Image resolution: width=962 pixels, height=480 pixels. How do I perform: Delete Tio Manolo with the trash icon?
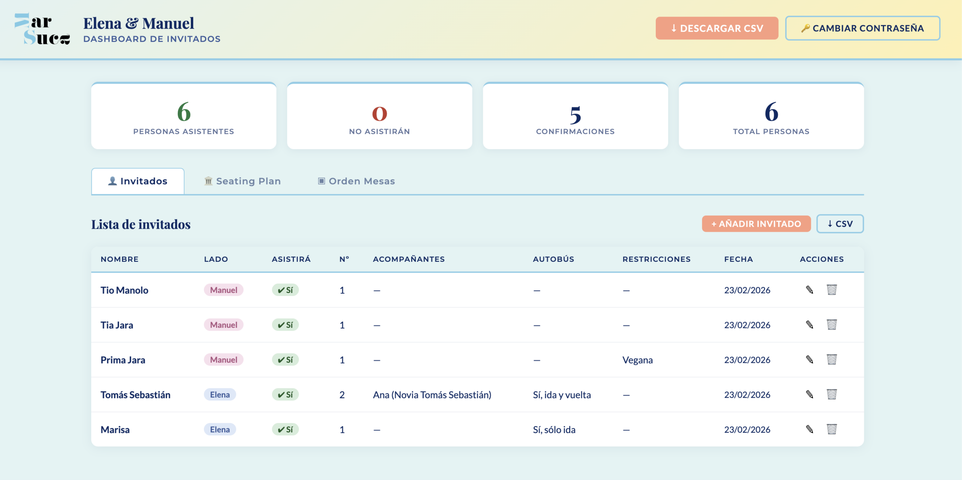pos(832,290)
